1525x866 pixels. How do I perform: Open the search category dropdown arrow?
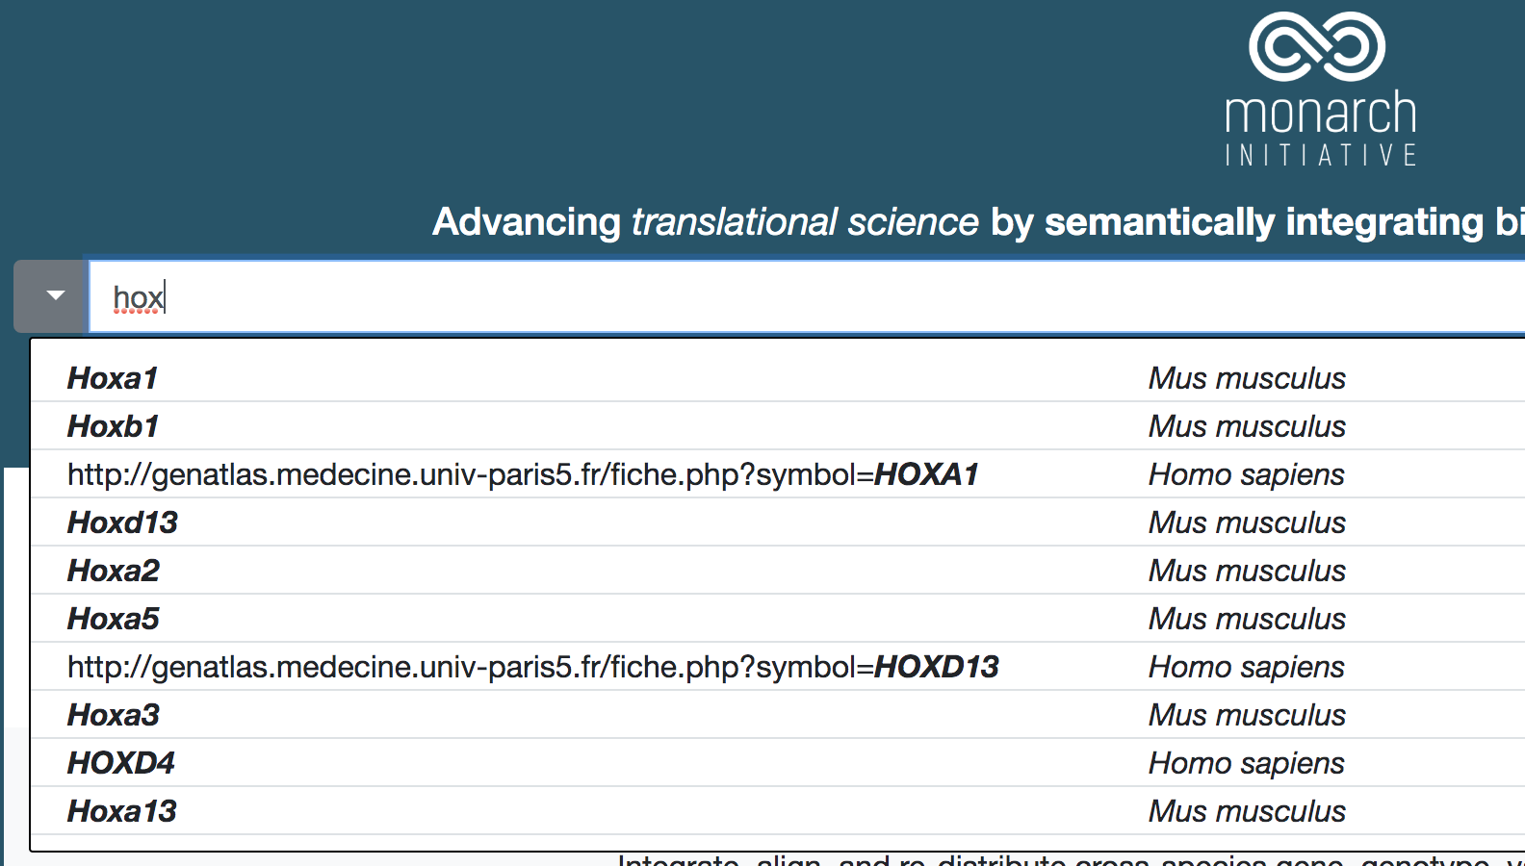point(55,296)
